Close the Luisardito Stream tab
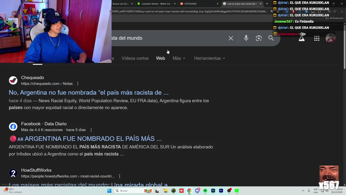 pyautogui.click(x=175, y=4)
